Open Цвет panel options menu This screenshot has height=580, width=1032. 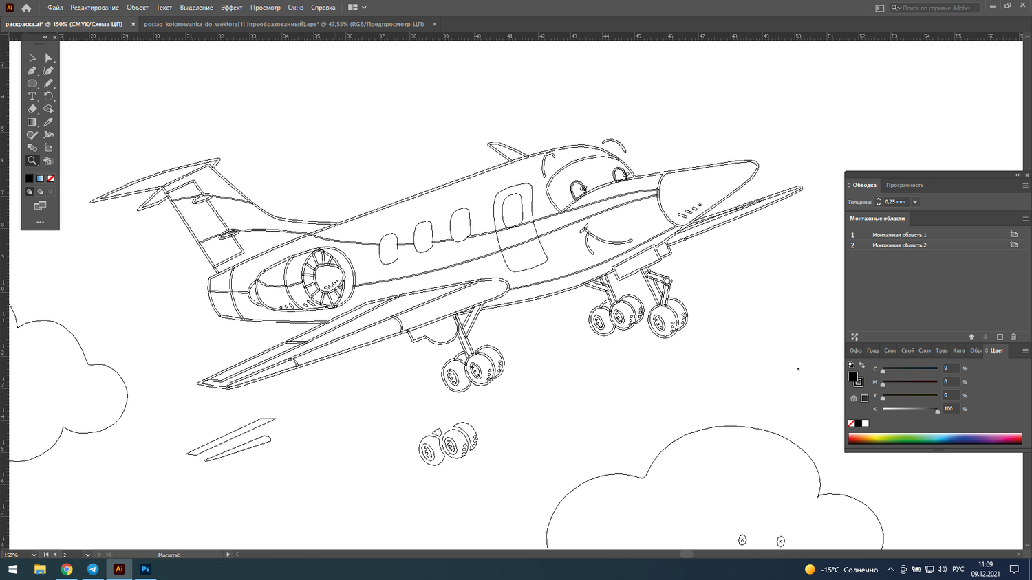coord(1025,350)
